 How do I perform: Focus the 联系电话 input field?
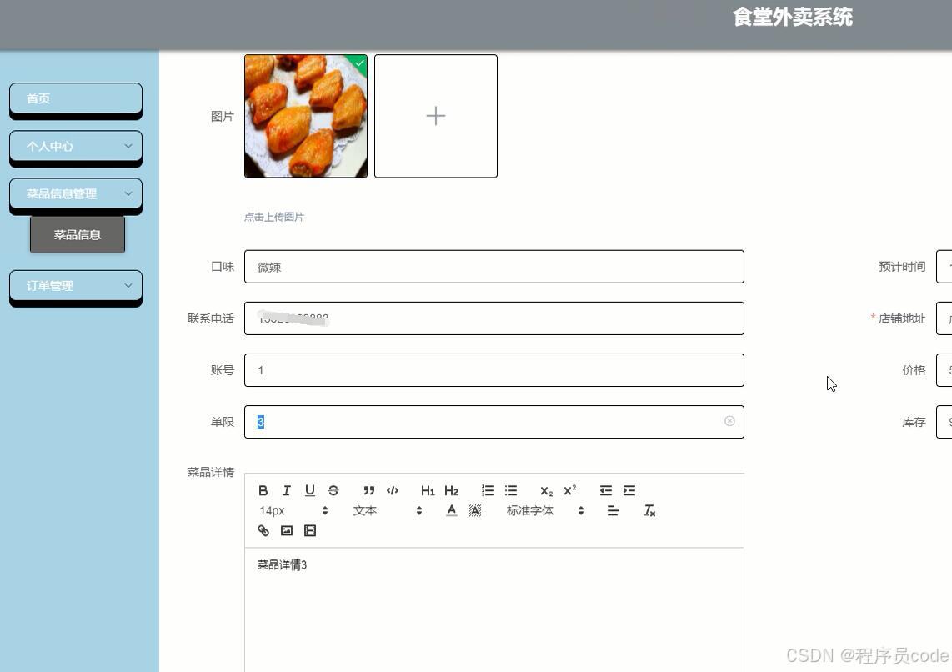coord(494,318)
